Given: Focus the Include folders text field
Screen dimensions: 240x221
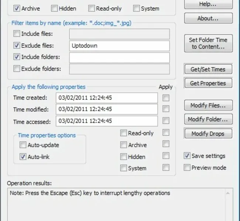Looking at the screenshot, I should [119, 57].
